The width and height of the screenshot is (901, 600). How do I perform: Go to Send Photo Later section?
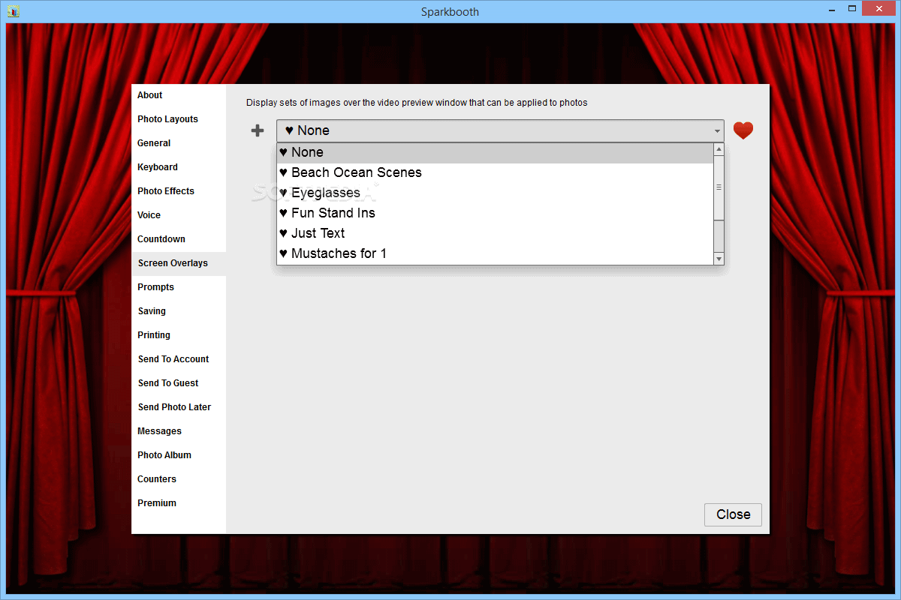coord(179,407)
